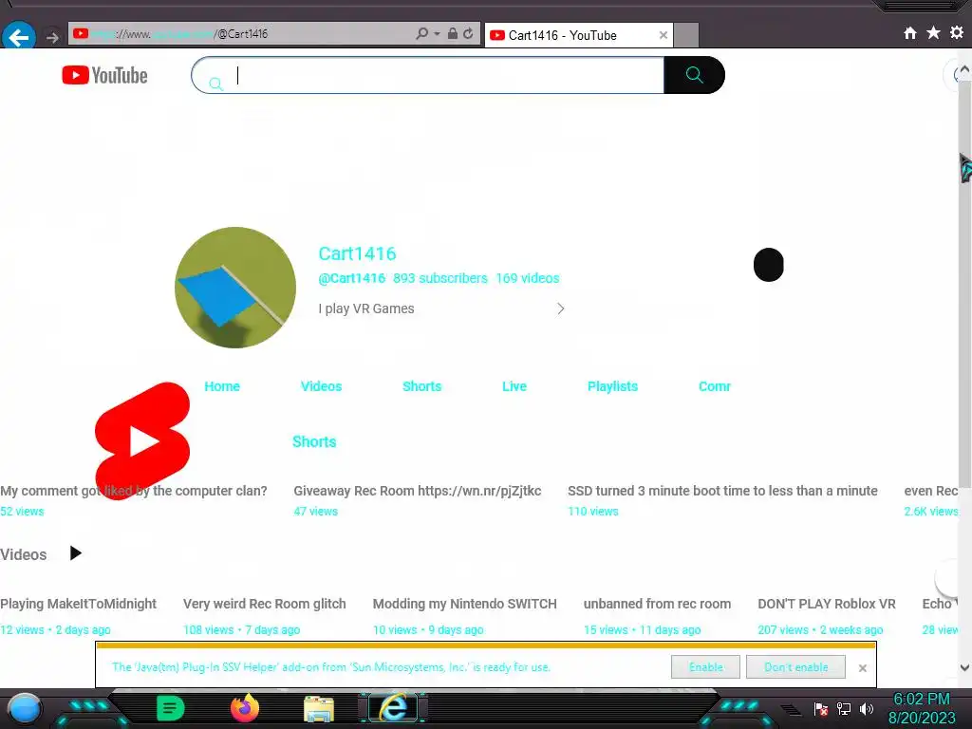Open video 'unbanned from rec room'
Viewport: 972px width, 729px height.
click(x=657, y=604)
